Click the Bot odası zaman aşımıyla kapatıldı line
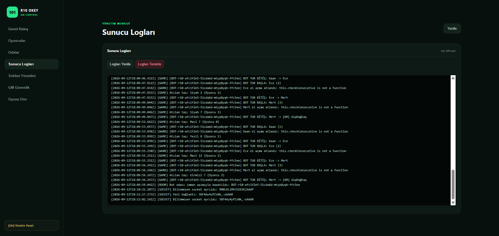The image size is (499, 236). coord(205,185)
